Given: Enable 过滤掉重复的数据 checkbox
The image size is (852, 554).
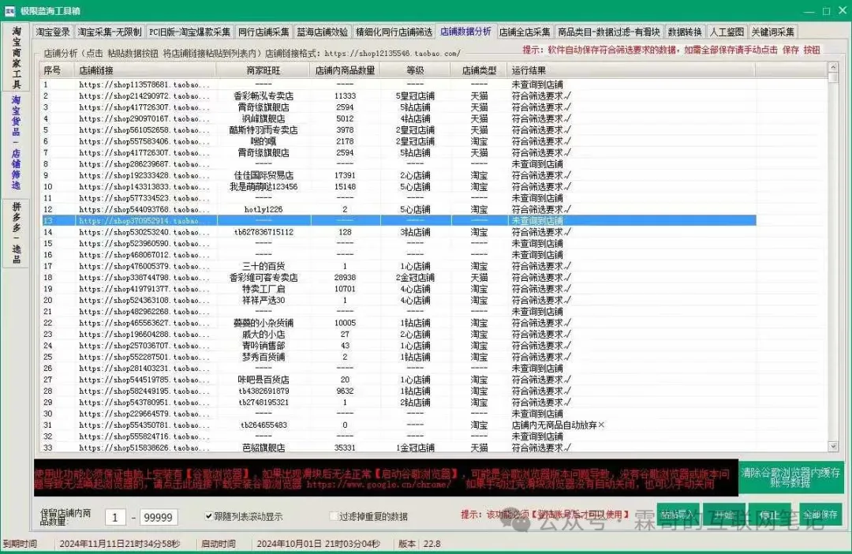Looking at the screenshot, I should (x=334, y=517).
